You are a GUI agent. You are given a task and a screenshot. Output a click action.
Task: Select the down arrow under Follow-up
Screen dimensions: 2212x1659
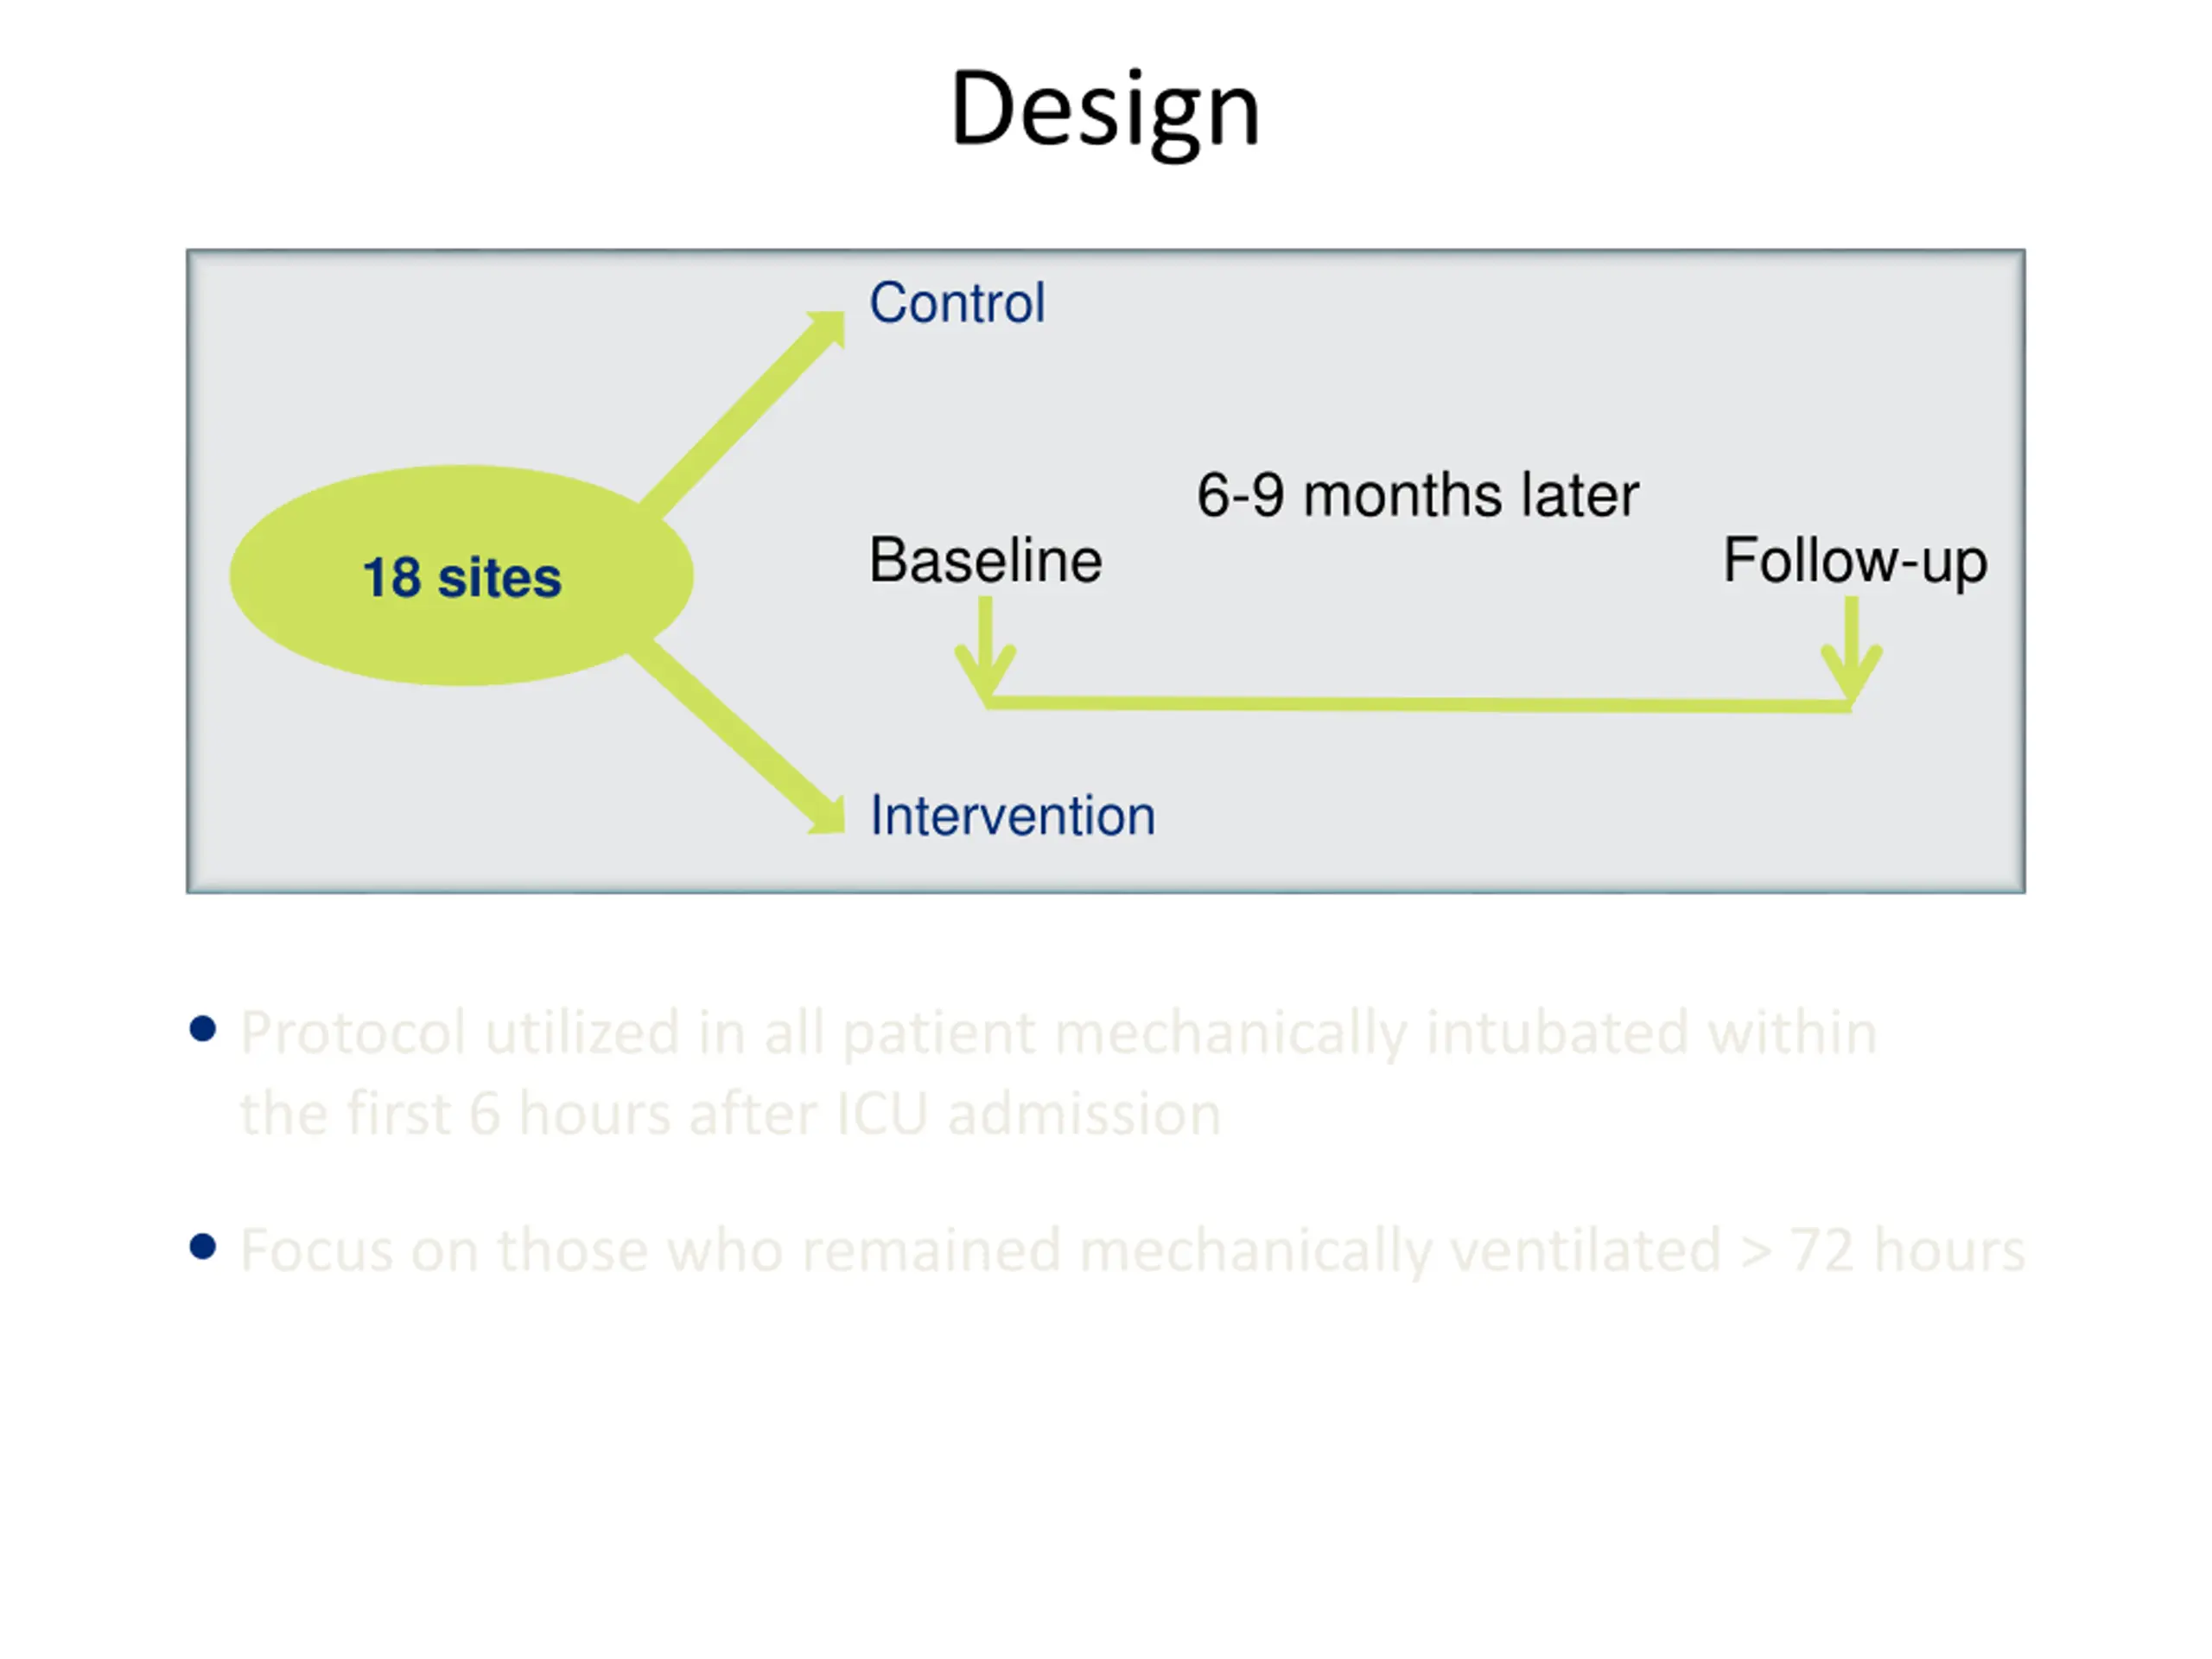(1851, 652)
